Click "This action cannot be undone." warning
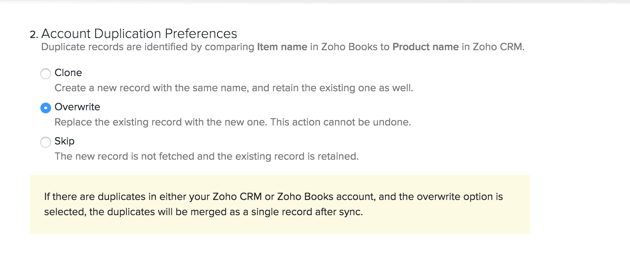The width and height of the screenshot is (630, 257). (341, 122)
